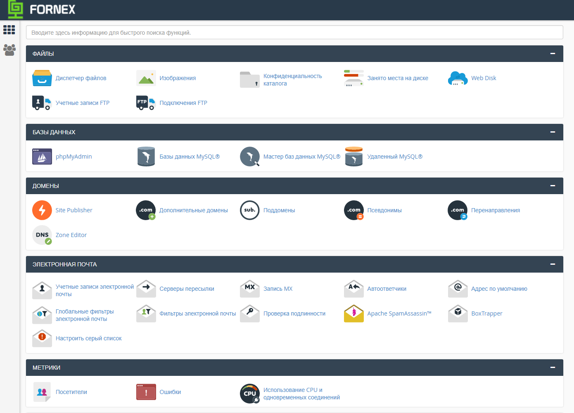
Task: Open the Диспетчер файлов file manager icon
Action: [x=42, y=78]
